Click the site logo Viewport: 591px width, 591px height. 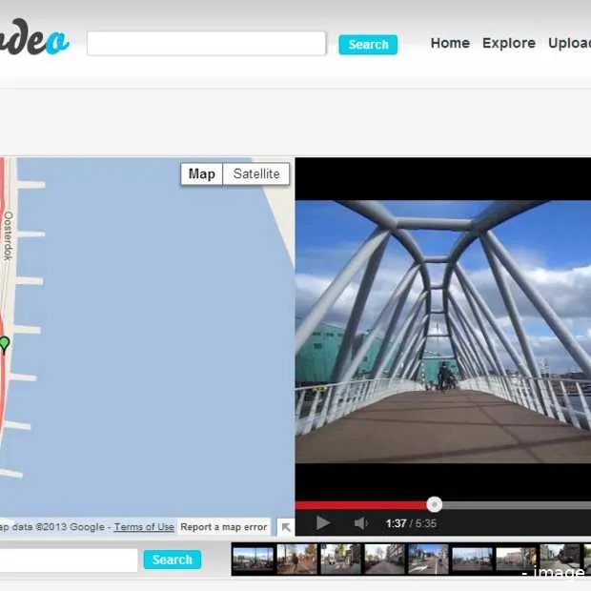(35, 43)
